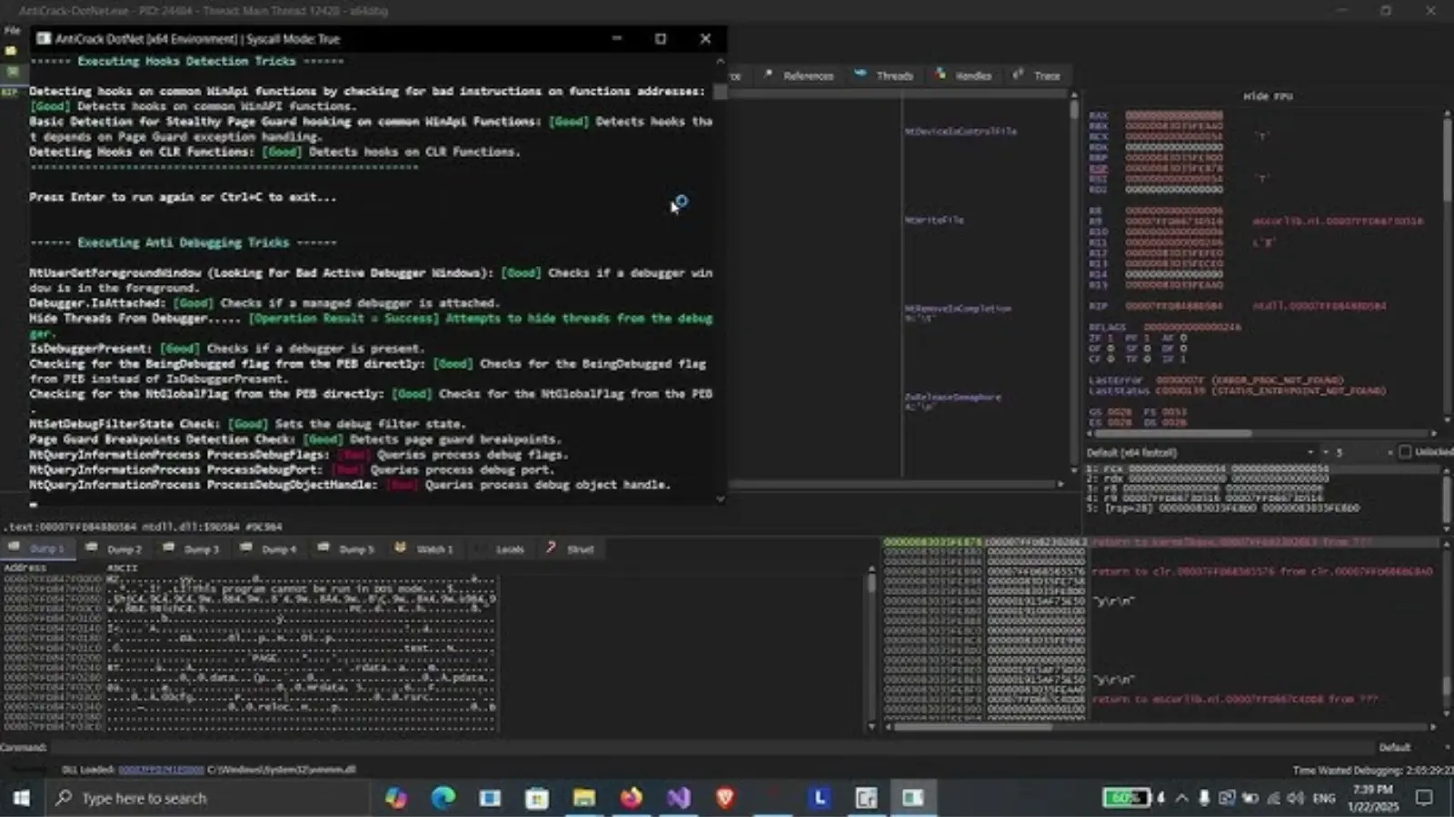Open File Explorer from the taskbar
This screenshot has width=1454, height=817.
(x=583, y=798)
